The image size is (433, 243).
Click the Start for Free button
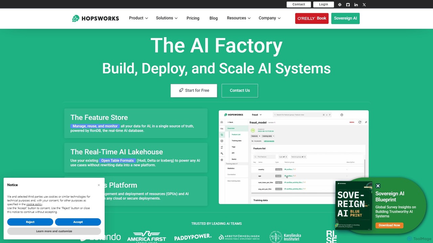(x=194, y=90)
